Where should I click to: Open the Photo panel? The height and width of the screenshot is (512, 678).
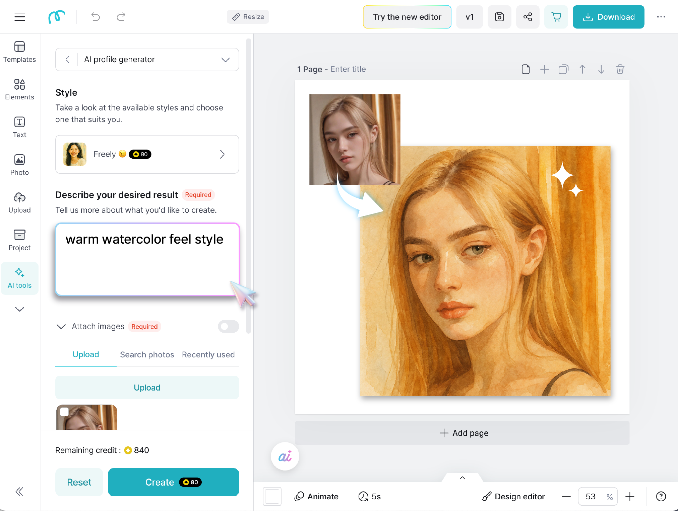19,165
